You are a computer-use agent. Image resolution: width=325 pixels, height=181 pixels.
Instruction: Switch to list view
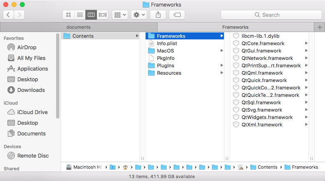(x=80, y=15)
